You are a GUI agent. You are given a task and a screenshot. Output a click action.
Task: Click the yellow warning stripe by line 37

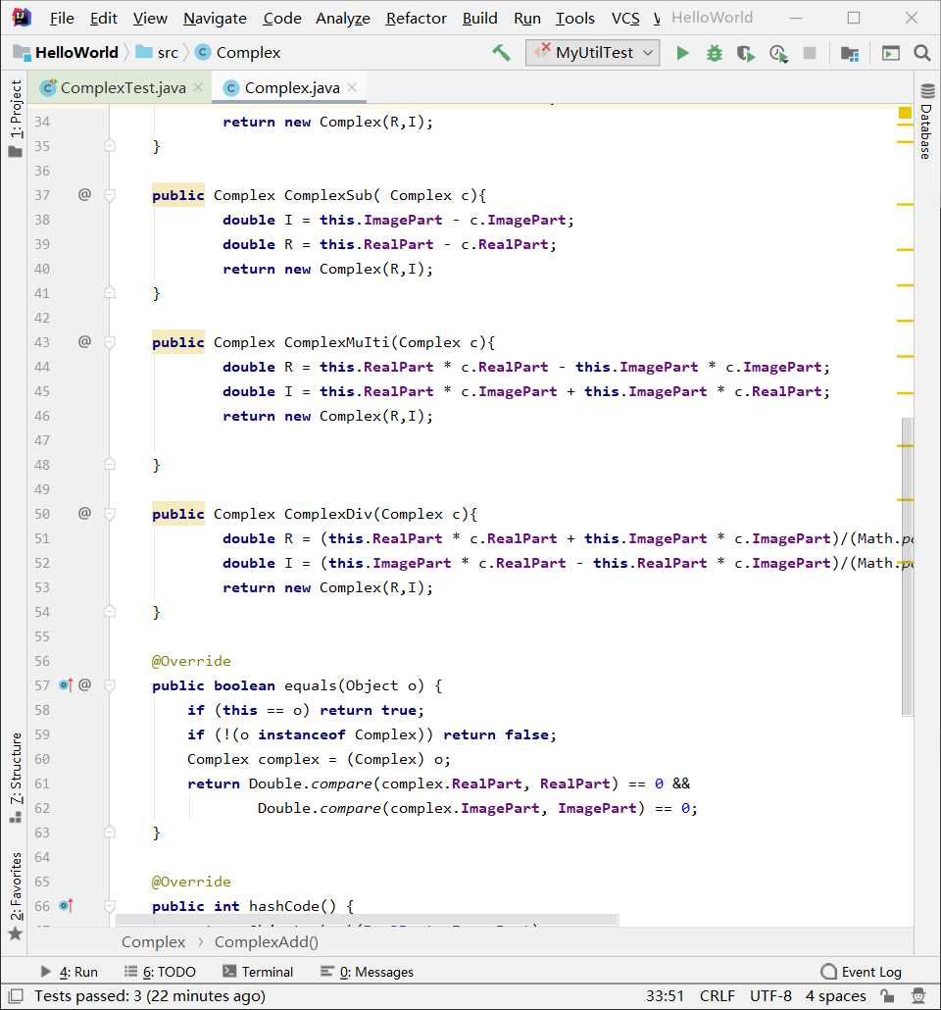[x=905, y=204]
